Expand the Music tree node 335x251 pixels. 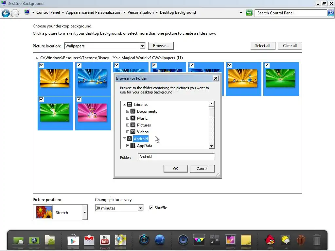[x=128, y=118]
